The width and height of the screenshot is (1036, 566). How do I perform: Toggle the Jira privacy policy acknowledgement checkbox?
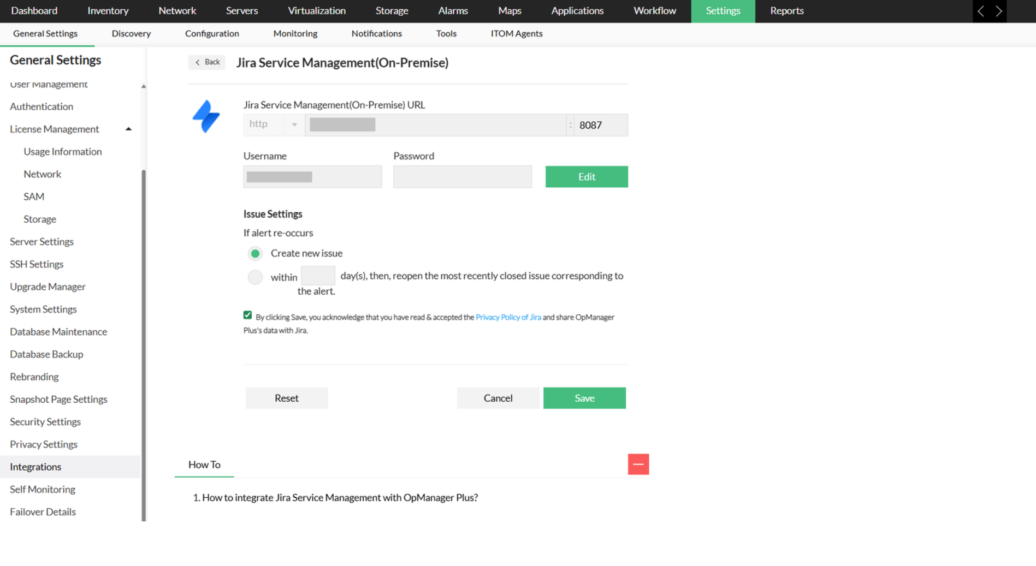[247, 315]
